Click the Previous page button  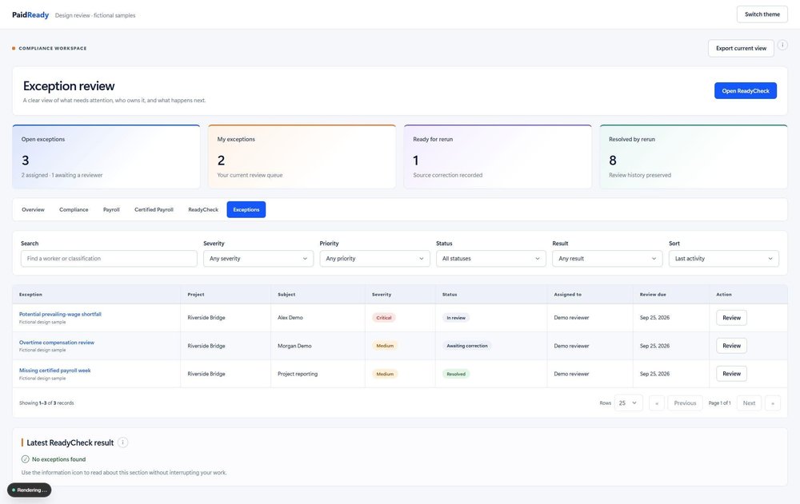pyautogui.click(x=685, y=403)
